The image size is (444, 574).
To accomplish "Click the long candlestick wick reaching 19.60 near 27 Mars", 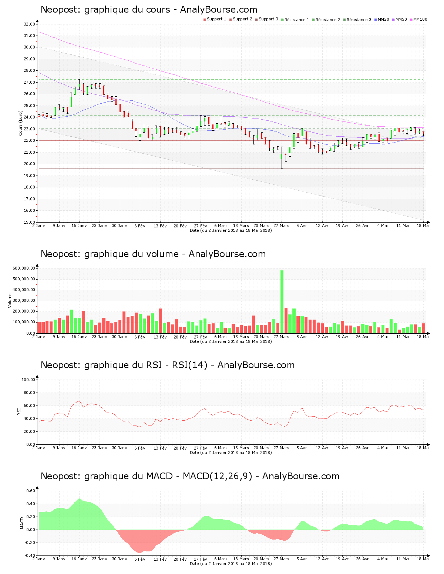I will coord(282,158).
